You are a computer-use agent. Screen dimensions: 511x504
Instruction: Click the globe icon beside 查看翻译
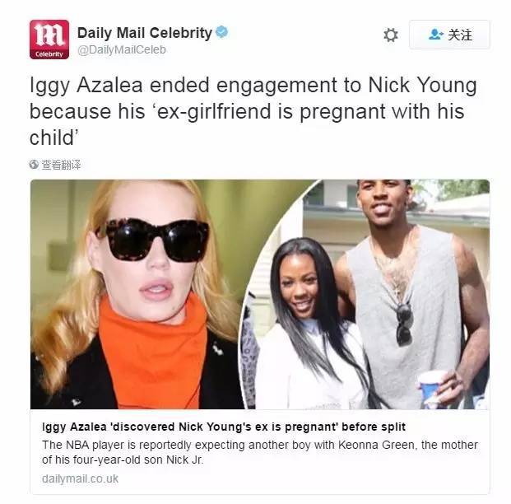pos(34,165)
